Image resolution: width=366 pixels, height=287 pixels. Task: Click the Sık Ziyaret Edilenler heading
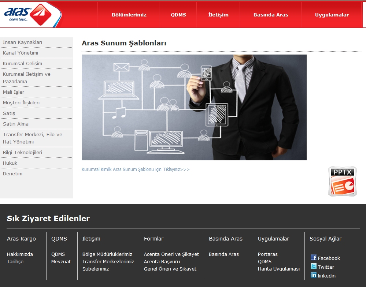(48, 219)
